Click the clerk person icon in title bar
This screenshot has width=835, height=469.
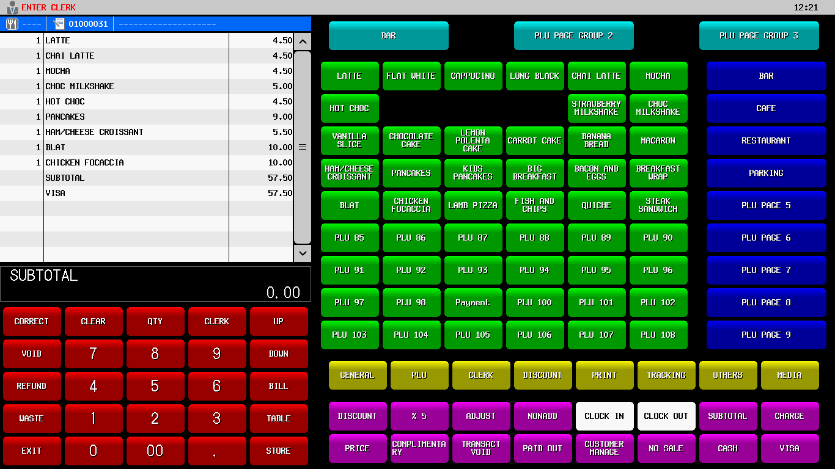(12, 7)
